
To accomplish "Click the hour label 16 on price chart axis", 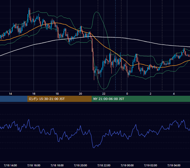I will pyautogui.click(x=34, y=94).
